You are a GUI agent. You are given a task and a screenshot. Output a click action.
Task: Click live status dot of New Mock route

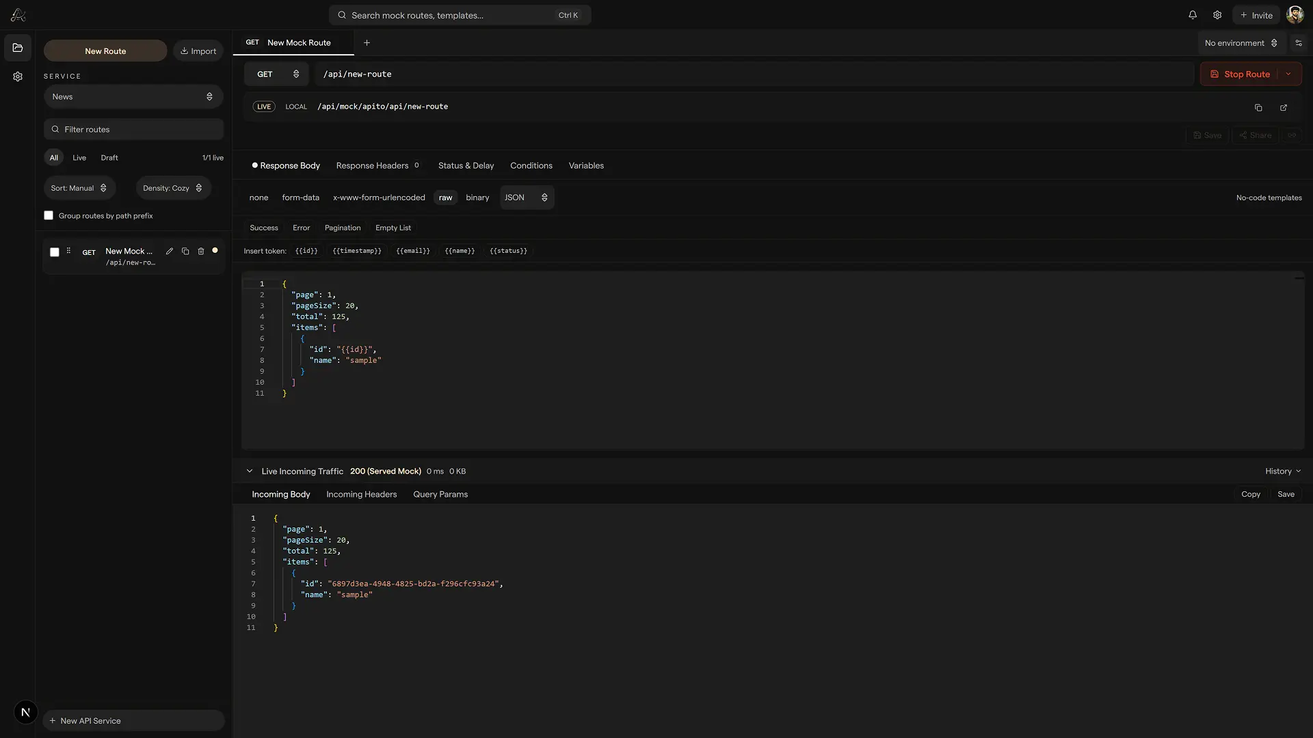coord(215,251)
